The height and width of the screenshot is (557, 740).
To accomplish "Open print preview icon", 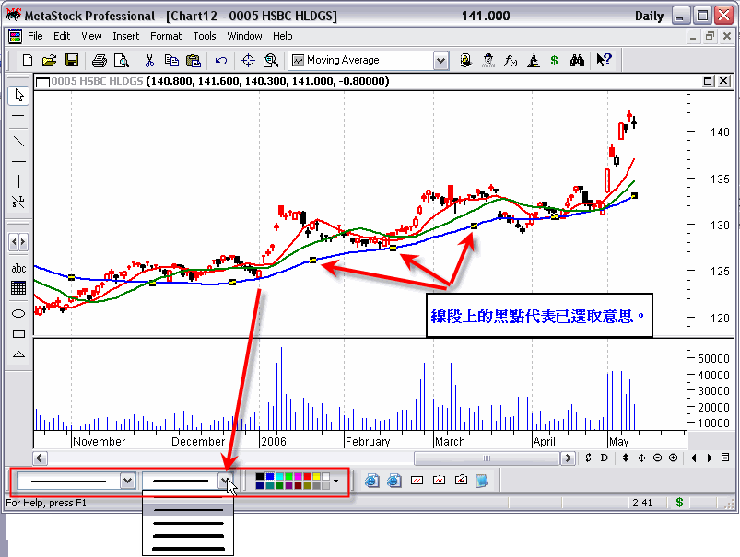I will (122, 61).
